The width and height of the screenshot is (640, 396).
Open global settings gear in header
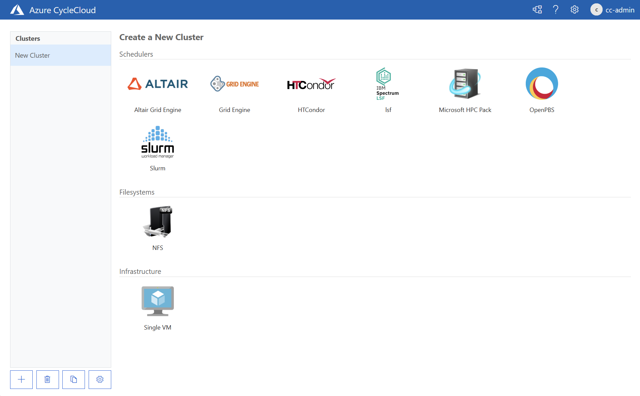click(575, 10)
